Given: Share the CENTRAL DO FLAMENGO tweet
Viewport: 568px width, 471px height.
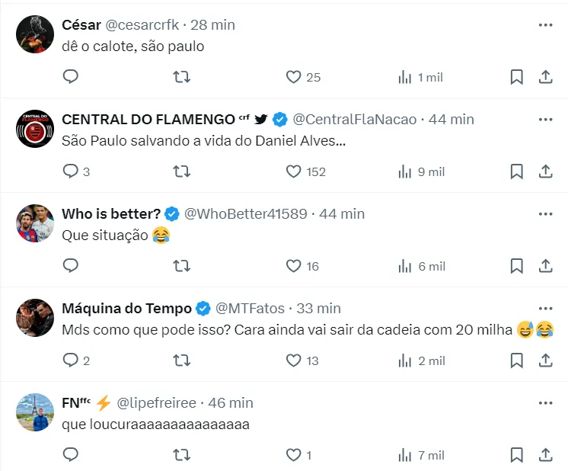Looking at the screenshot, I should coord(545,171).
